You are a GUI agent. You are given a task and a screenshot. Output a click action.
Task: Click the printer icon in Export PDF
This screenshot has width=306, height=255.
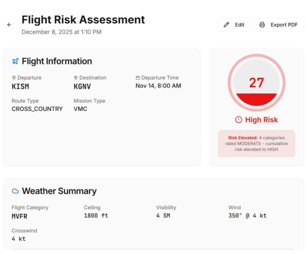tap(262, 25)
